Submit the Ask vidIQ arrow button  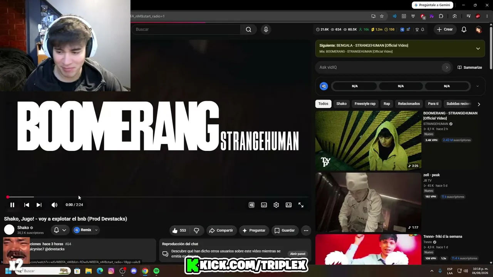[x=447, y=67]
